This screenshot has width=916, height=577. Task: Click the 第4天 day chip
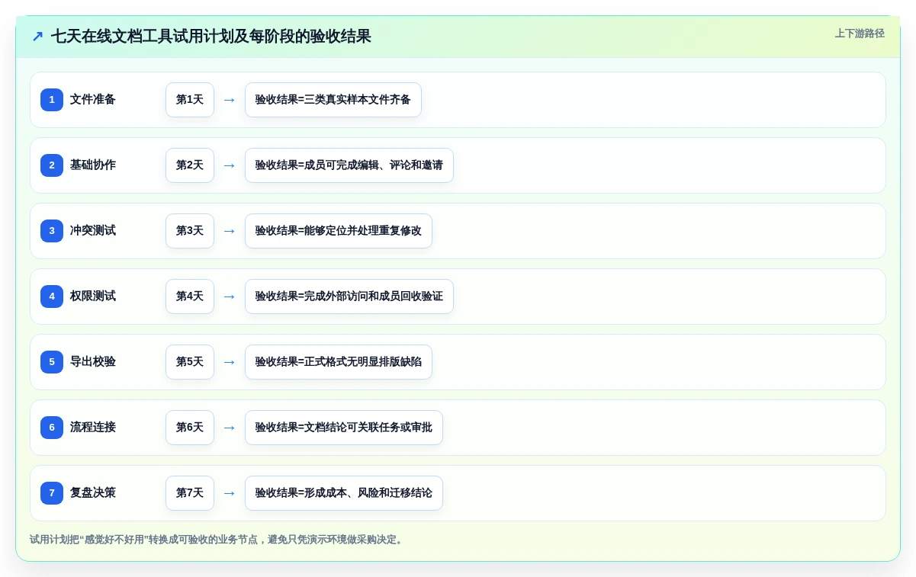190,297
